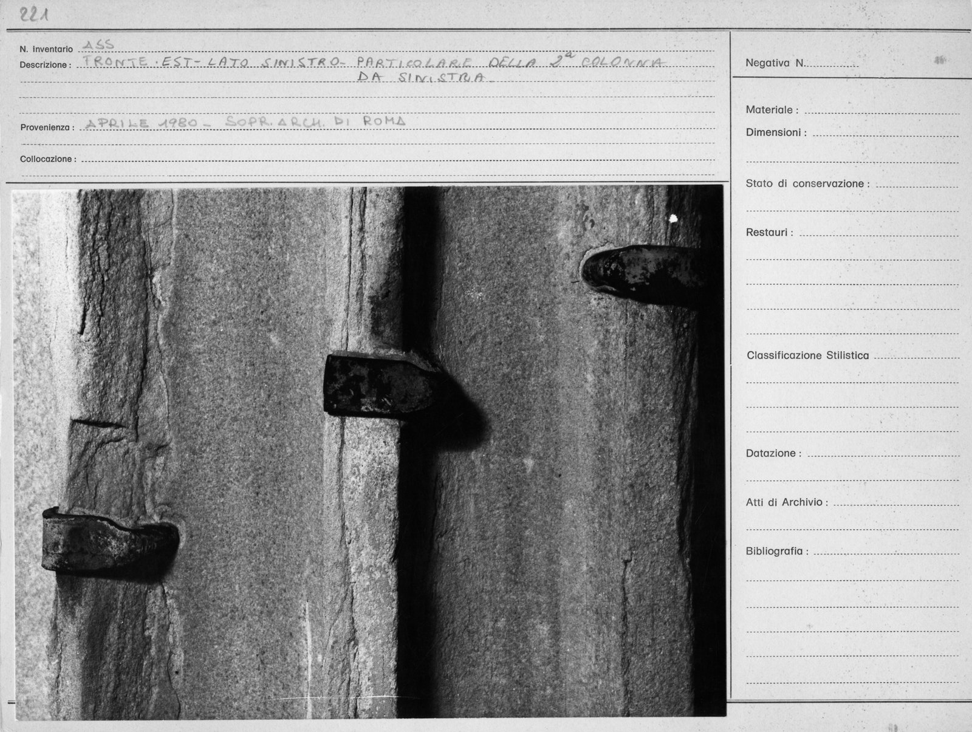Click handwritten 'APRILE 1980 - SOPR. ARCH. DI ROMA'
This screenshot has height=732, width=972.
point(245,121)
